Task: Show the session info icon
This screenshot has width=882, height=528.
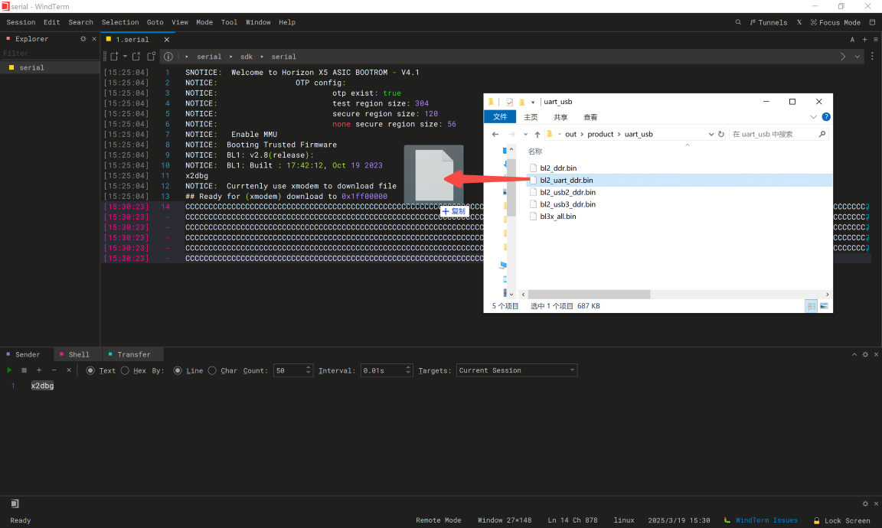Action: 168,56
